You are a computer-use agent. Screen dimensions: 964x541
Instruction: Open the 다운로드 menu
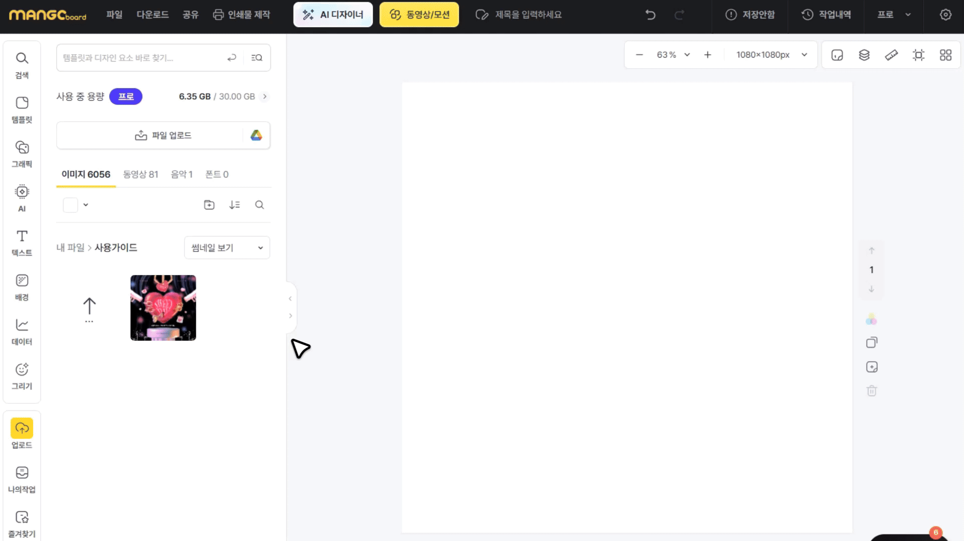(152, 15)
